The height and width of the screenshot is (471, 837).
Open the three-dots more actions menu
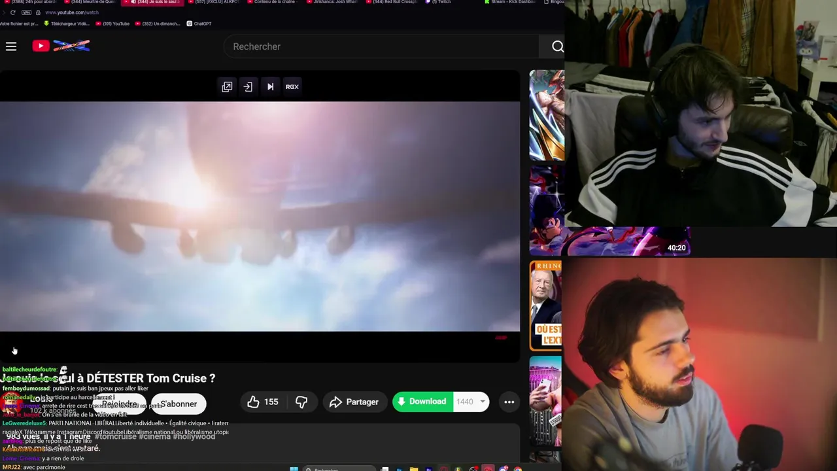coord(509,402)
